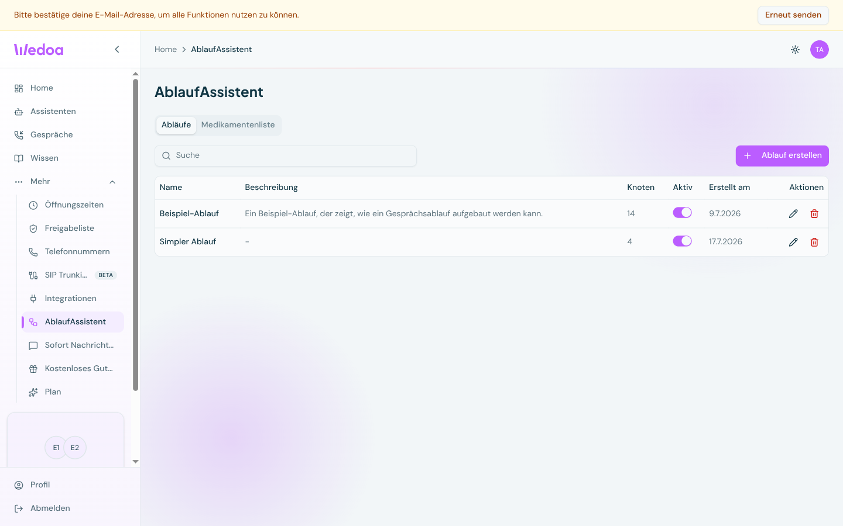Click the Knoten count 14

pyautogui.click(x=631, y=214)
